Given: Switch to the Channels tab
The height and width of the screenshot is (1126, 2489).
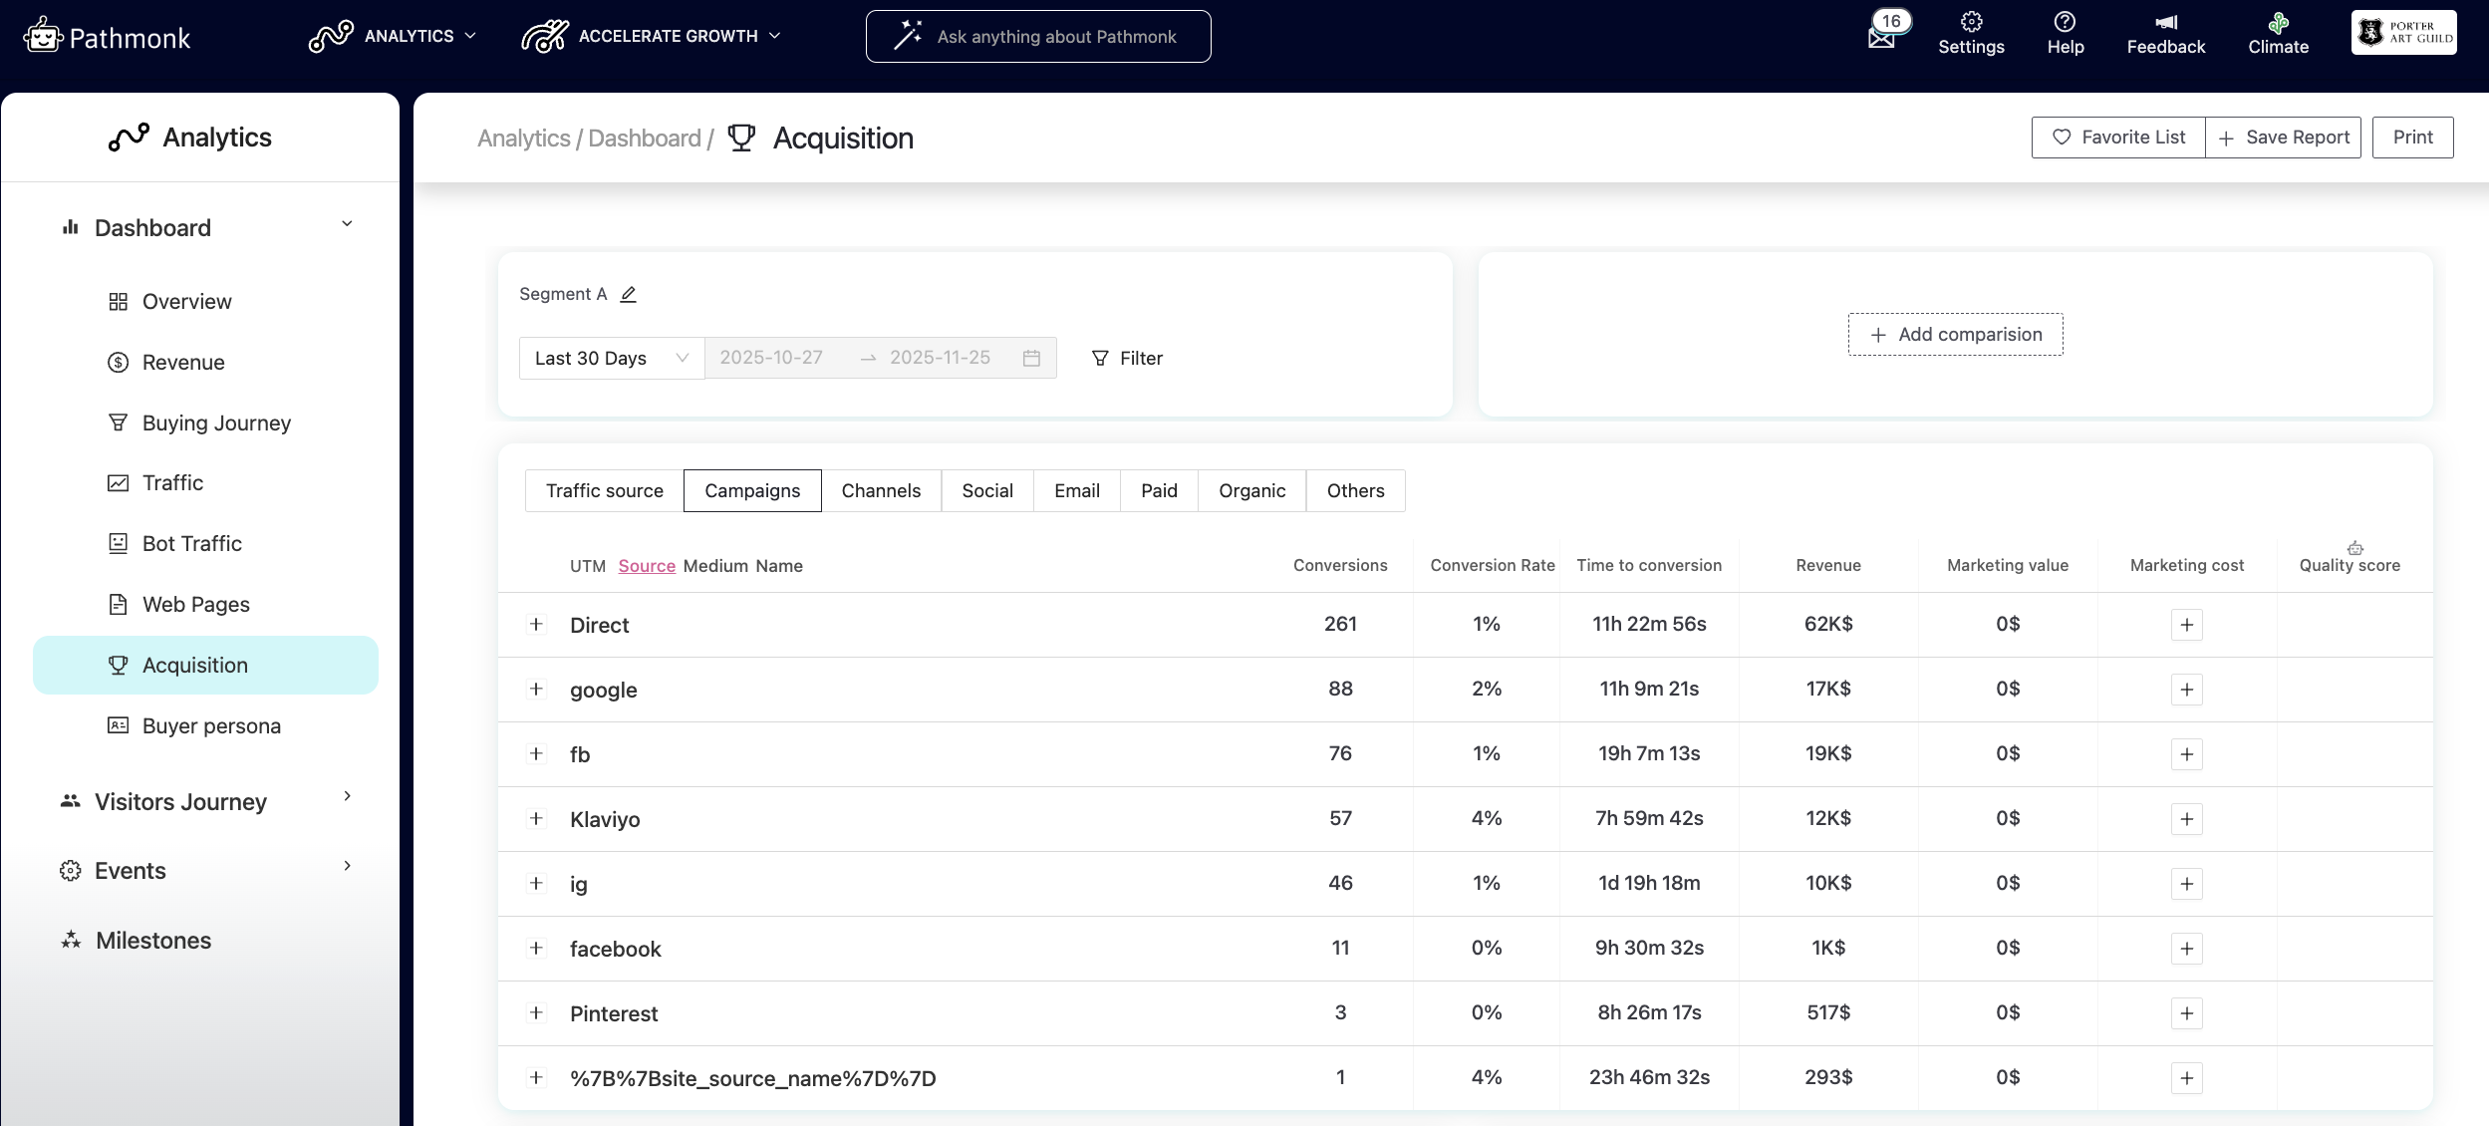Looking at the screenshot, I should pos(881,490).
